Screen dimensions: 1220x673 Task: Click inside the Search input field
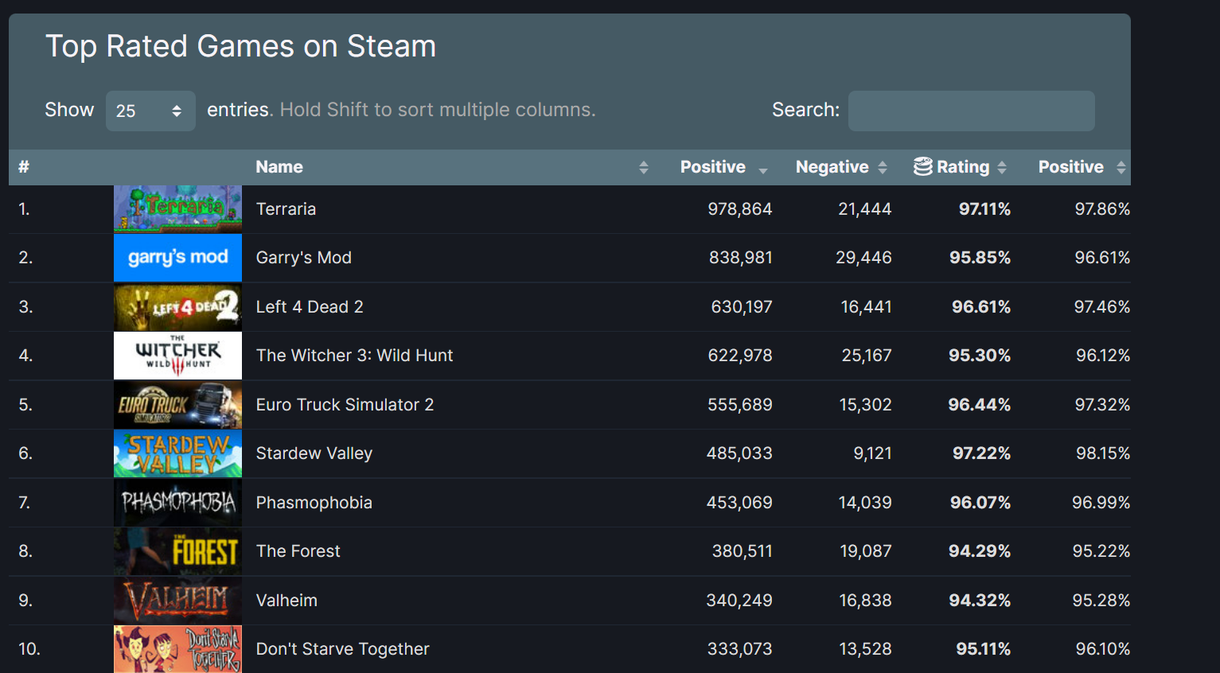point(971,111)
